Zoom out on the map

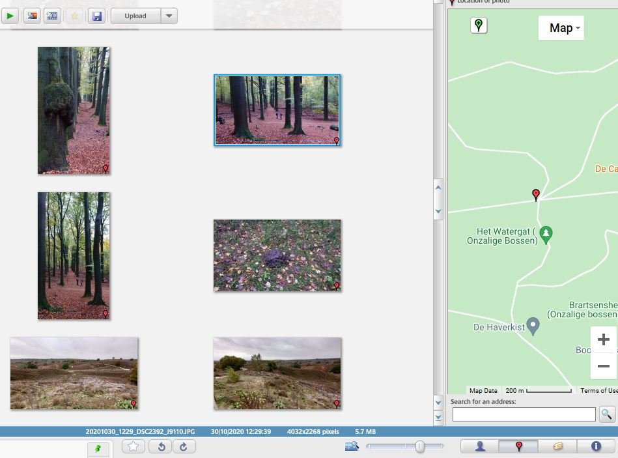pyautogui.click(x=603, y=366)
